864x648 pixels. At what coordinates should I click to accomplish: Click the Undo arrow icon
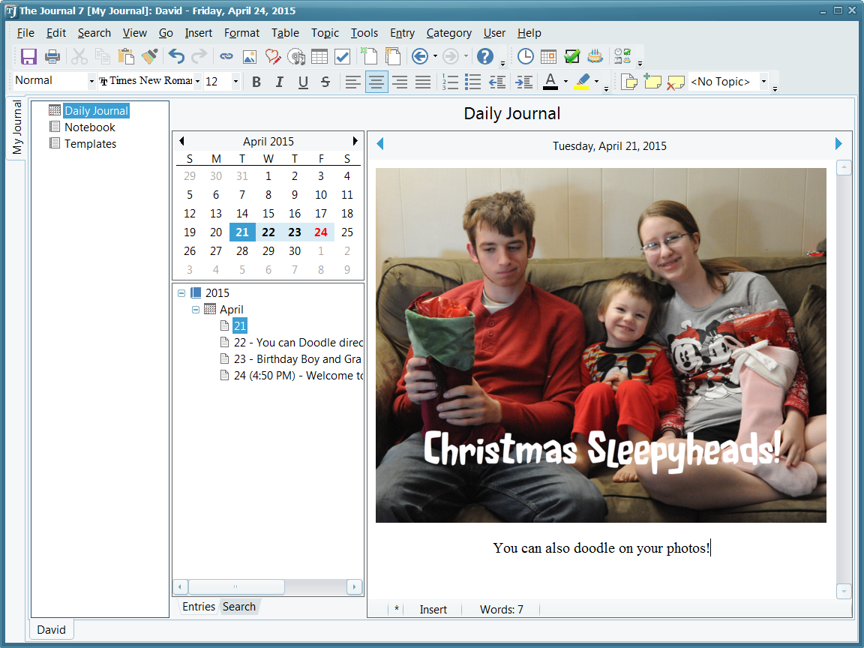point(176,56)
